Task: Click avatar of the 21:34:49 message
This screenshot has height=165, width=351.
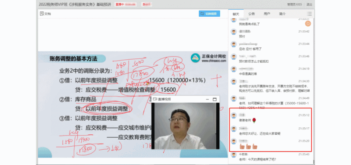Action: [234, 99]
